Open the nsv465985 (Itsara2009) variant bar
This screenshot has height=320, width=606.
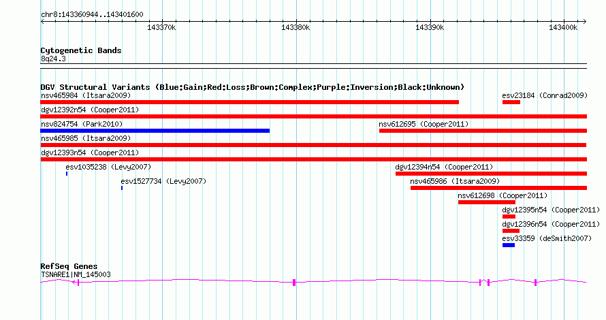point(313,145)
